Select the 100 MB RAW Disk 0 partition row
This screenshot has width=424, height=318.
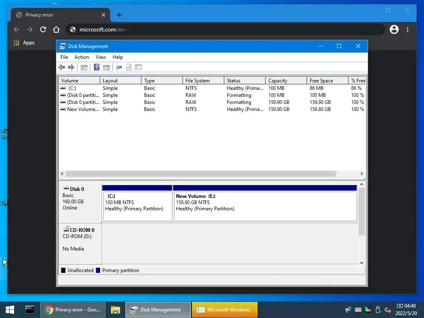click(x=212, y=95)
